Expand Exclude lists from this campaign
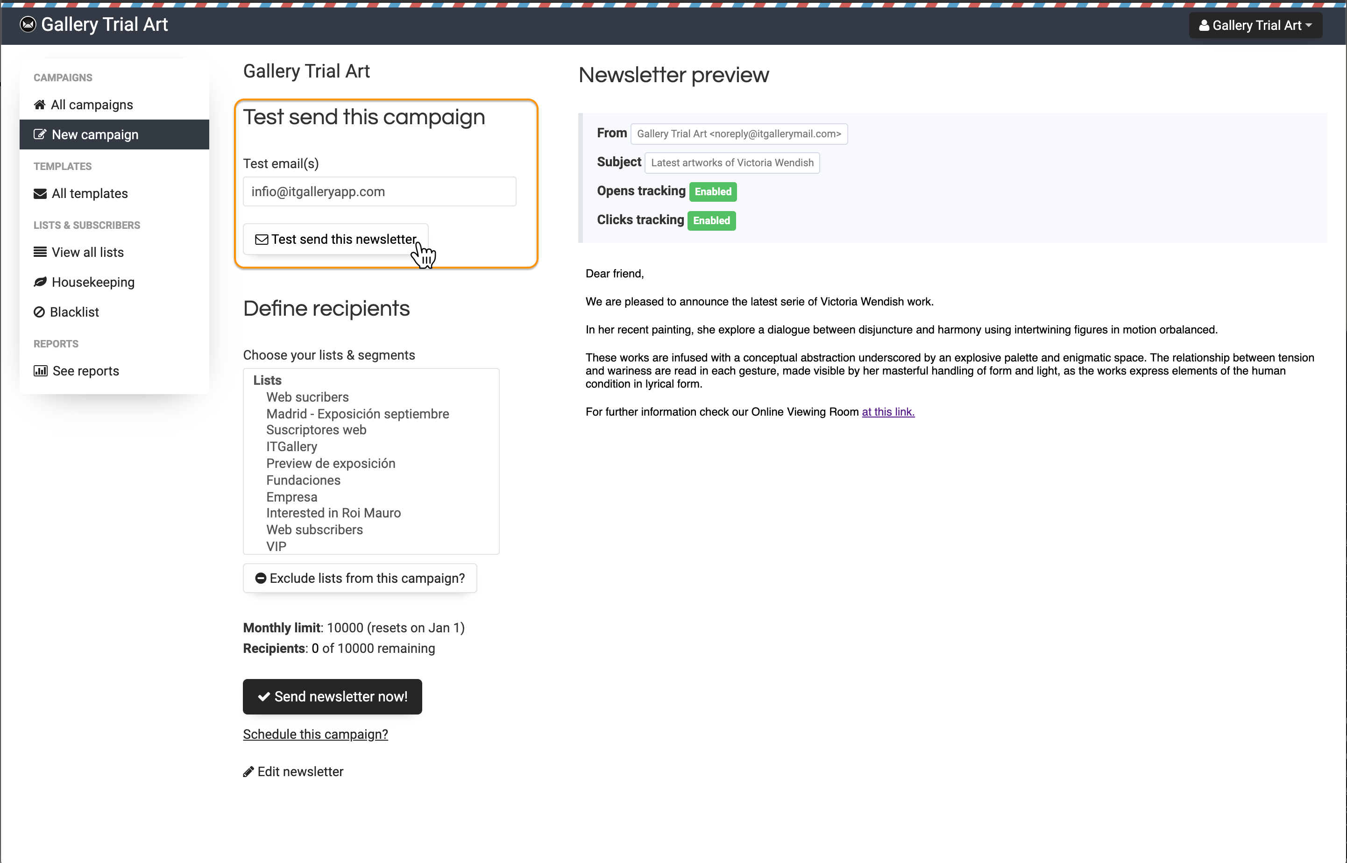This screenshot has height=863, width=1347. click(360, 578)
